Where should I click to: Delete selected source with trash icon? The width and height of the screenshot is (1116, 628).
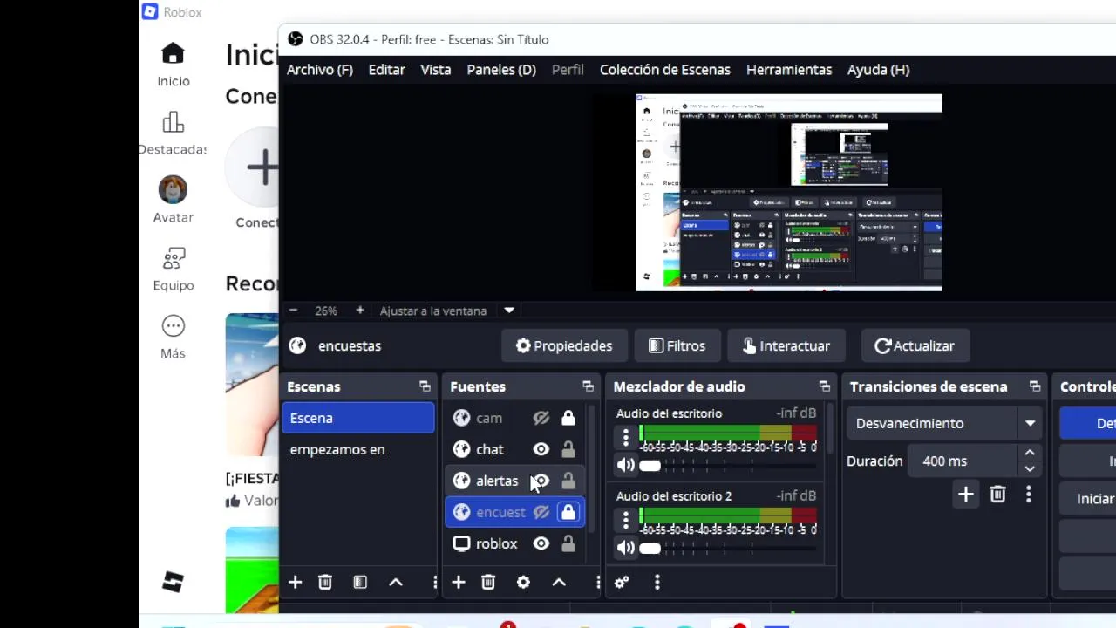point(488,582)
